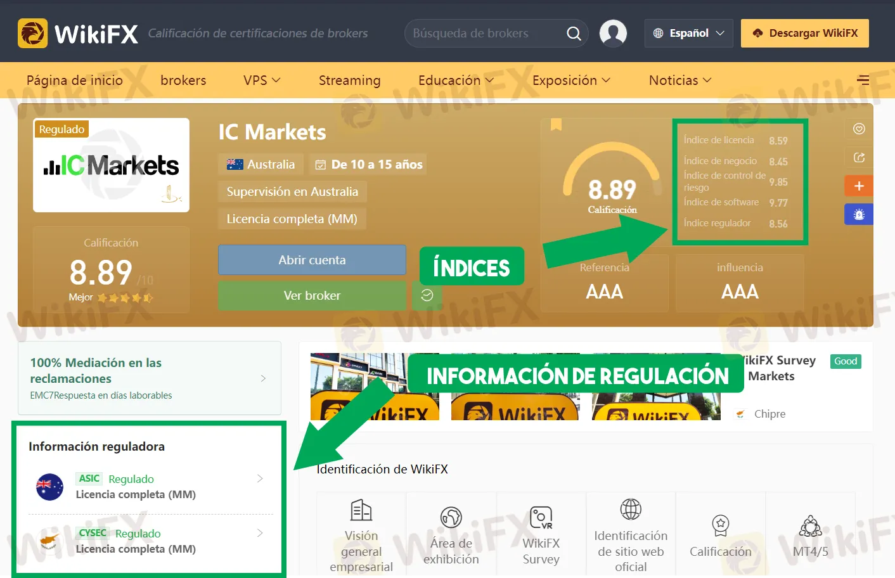The height and width of the screenshot is (578, 895).
Task: Open the third WikiFX survey photo thumbnail
Action: point(656,387)
